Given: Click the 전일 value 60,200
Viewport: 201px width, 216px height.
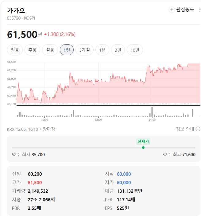Looking at the screenshot, I should pos(35,174).
